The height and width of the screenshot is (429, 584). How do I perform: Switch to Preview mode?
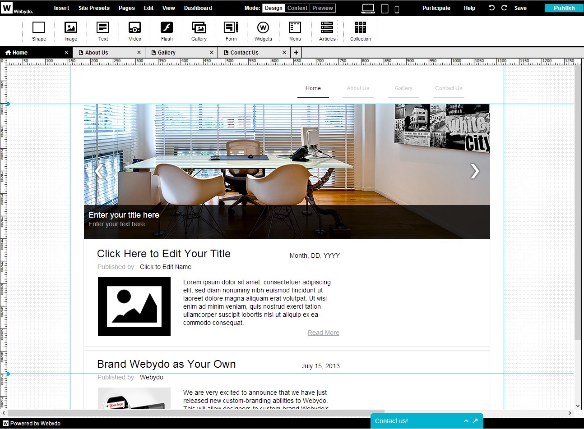(323, 8)
